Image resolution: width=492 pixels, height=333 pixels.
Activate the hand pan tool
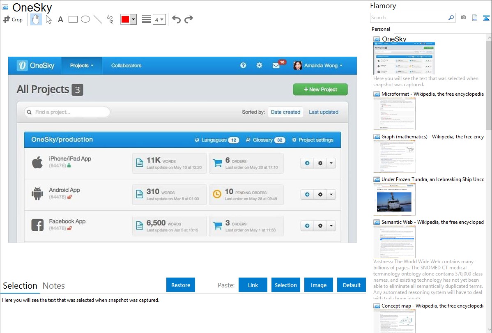(x=36, y=19)
